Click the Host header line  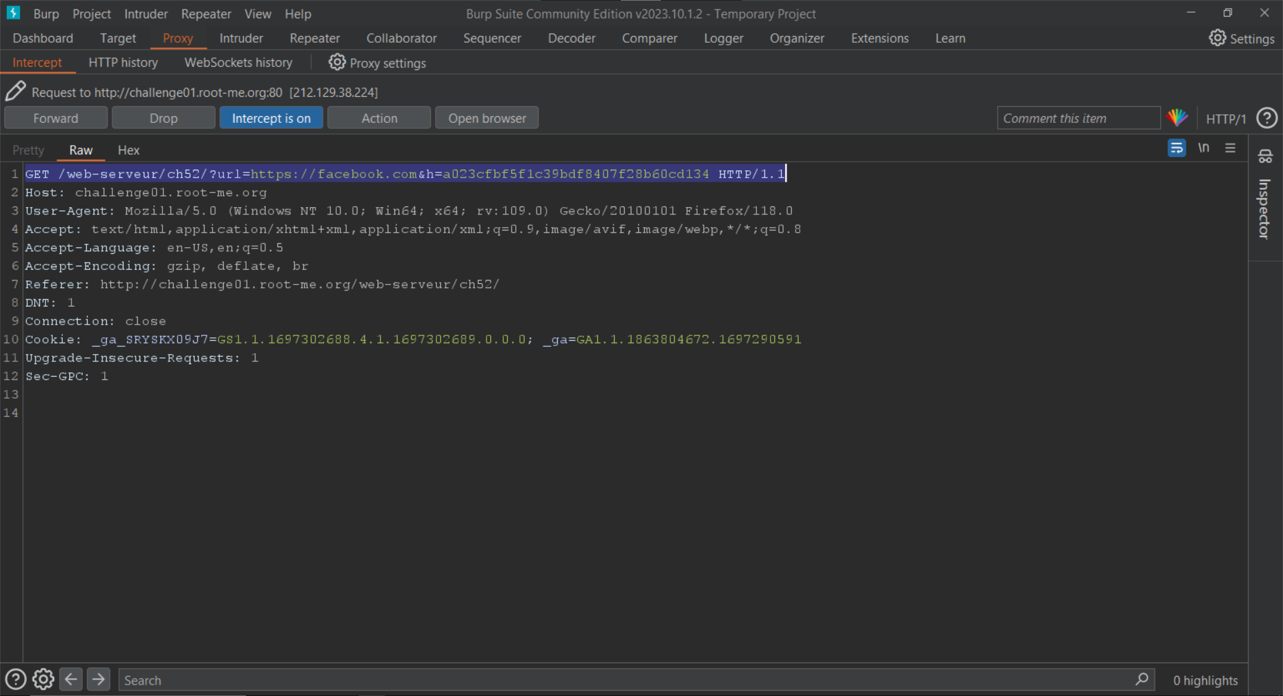tap(146, 192)
